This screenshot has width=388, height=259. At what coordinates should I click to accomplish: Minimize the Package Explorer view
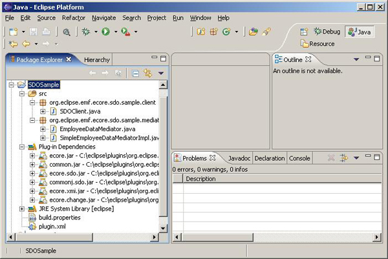pyautogui.click(x=155, y=57)
